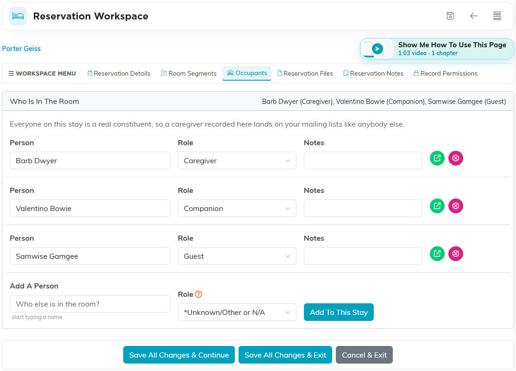Click the save disk icon in header
This screenshot has width=516, height=371.
pyautogui.click(x=450, y=16)
